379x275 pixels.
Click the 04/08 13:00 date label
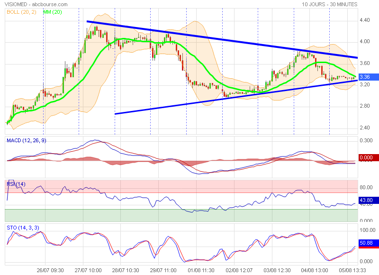[315, 270]
